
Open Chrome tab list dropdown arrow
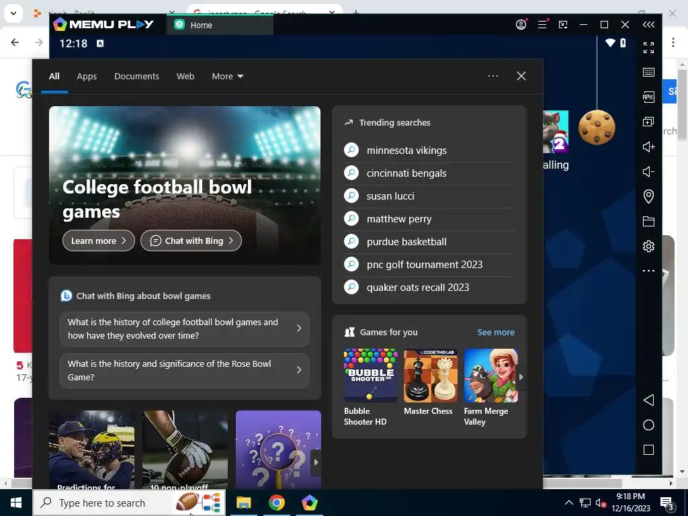tap(13, 13)
